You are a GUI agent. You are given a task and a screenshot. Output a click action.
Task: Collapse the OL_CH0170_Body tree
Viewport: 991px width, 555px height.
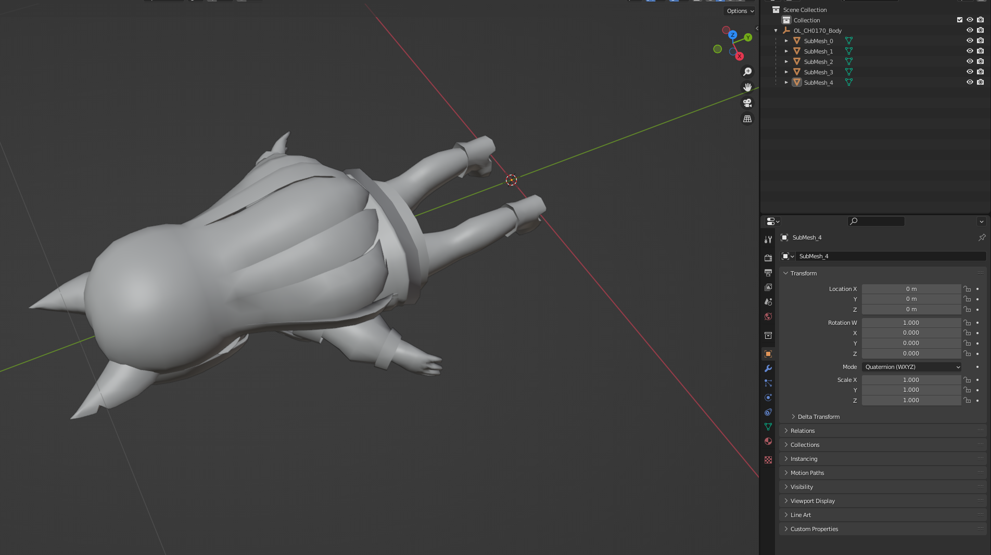pos(776,31)
